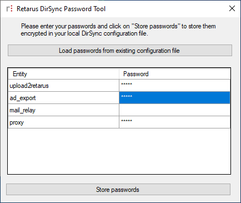Image resolution: width=241 pixels, height=203 pixels.
Task: Click the Retarus DirSync Password Tool title text
Action: pos(61,9)
